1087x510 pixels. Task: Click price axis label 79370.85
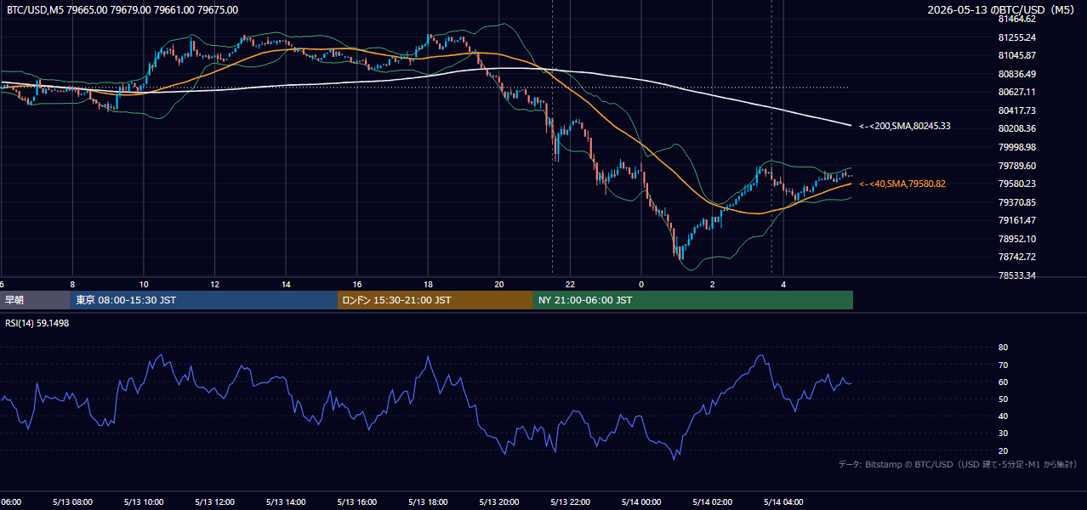click(x=1016, y=202)
